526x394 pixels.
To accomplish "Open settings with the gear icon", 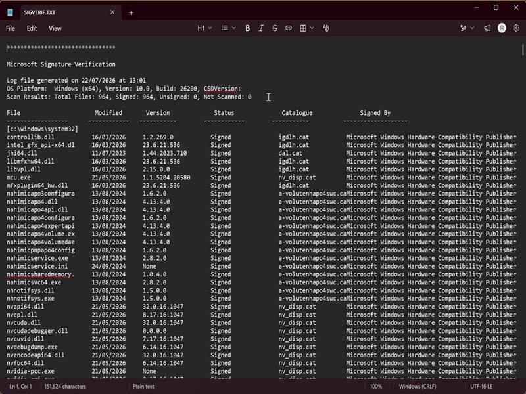I will pos(516,28).
